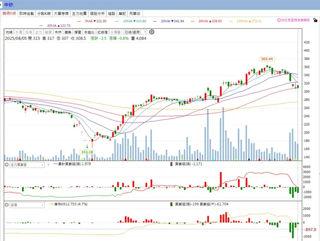Toggle the 本益比 overlay button
Screen dimensions: 320x241
coord(89,32)
